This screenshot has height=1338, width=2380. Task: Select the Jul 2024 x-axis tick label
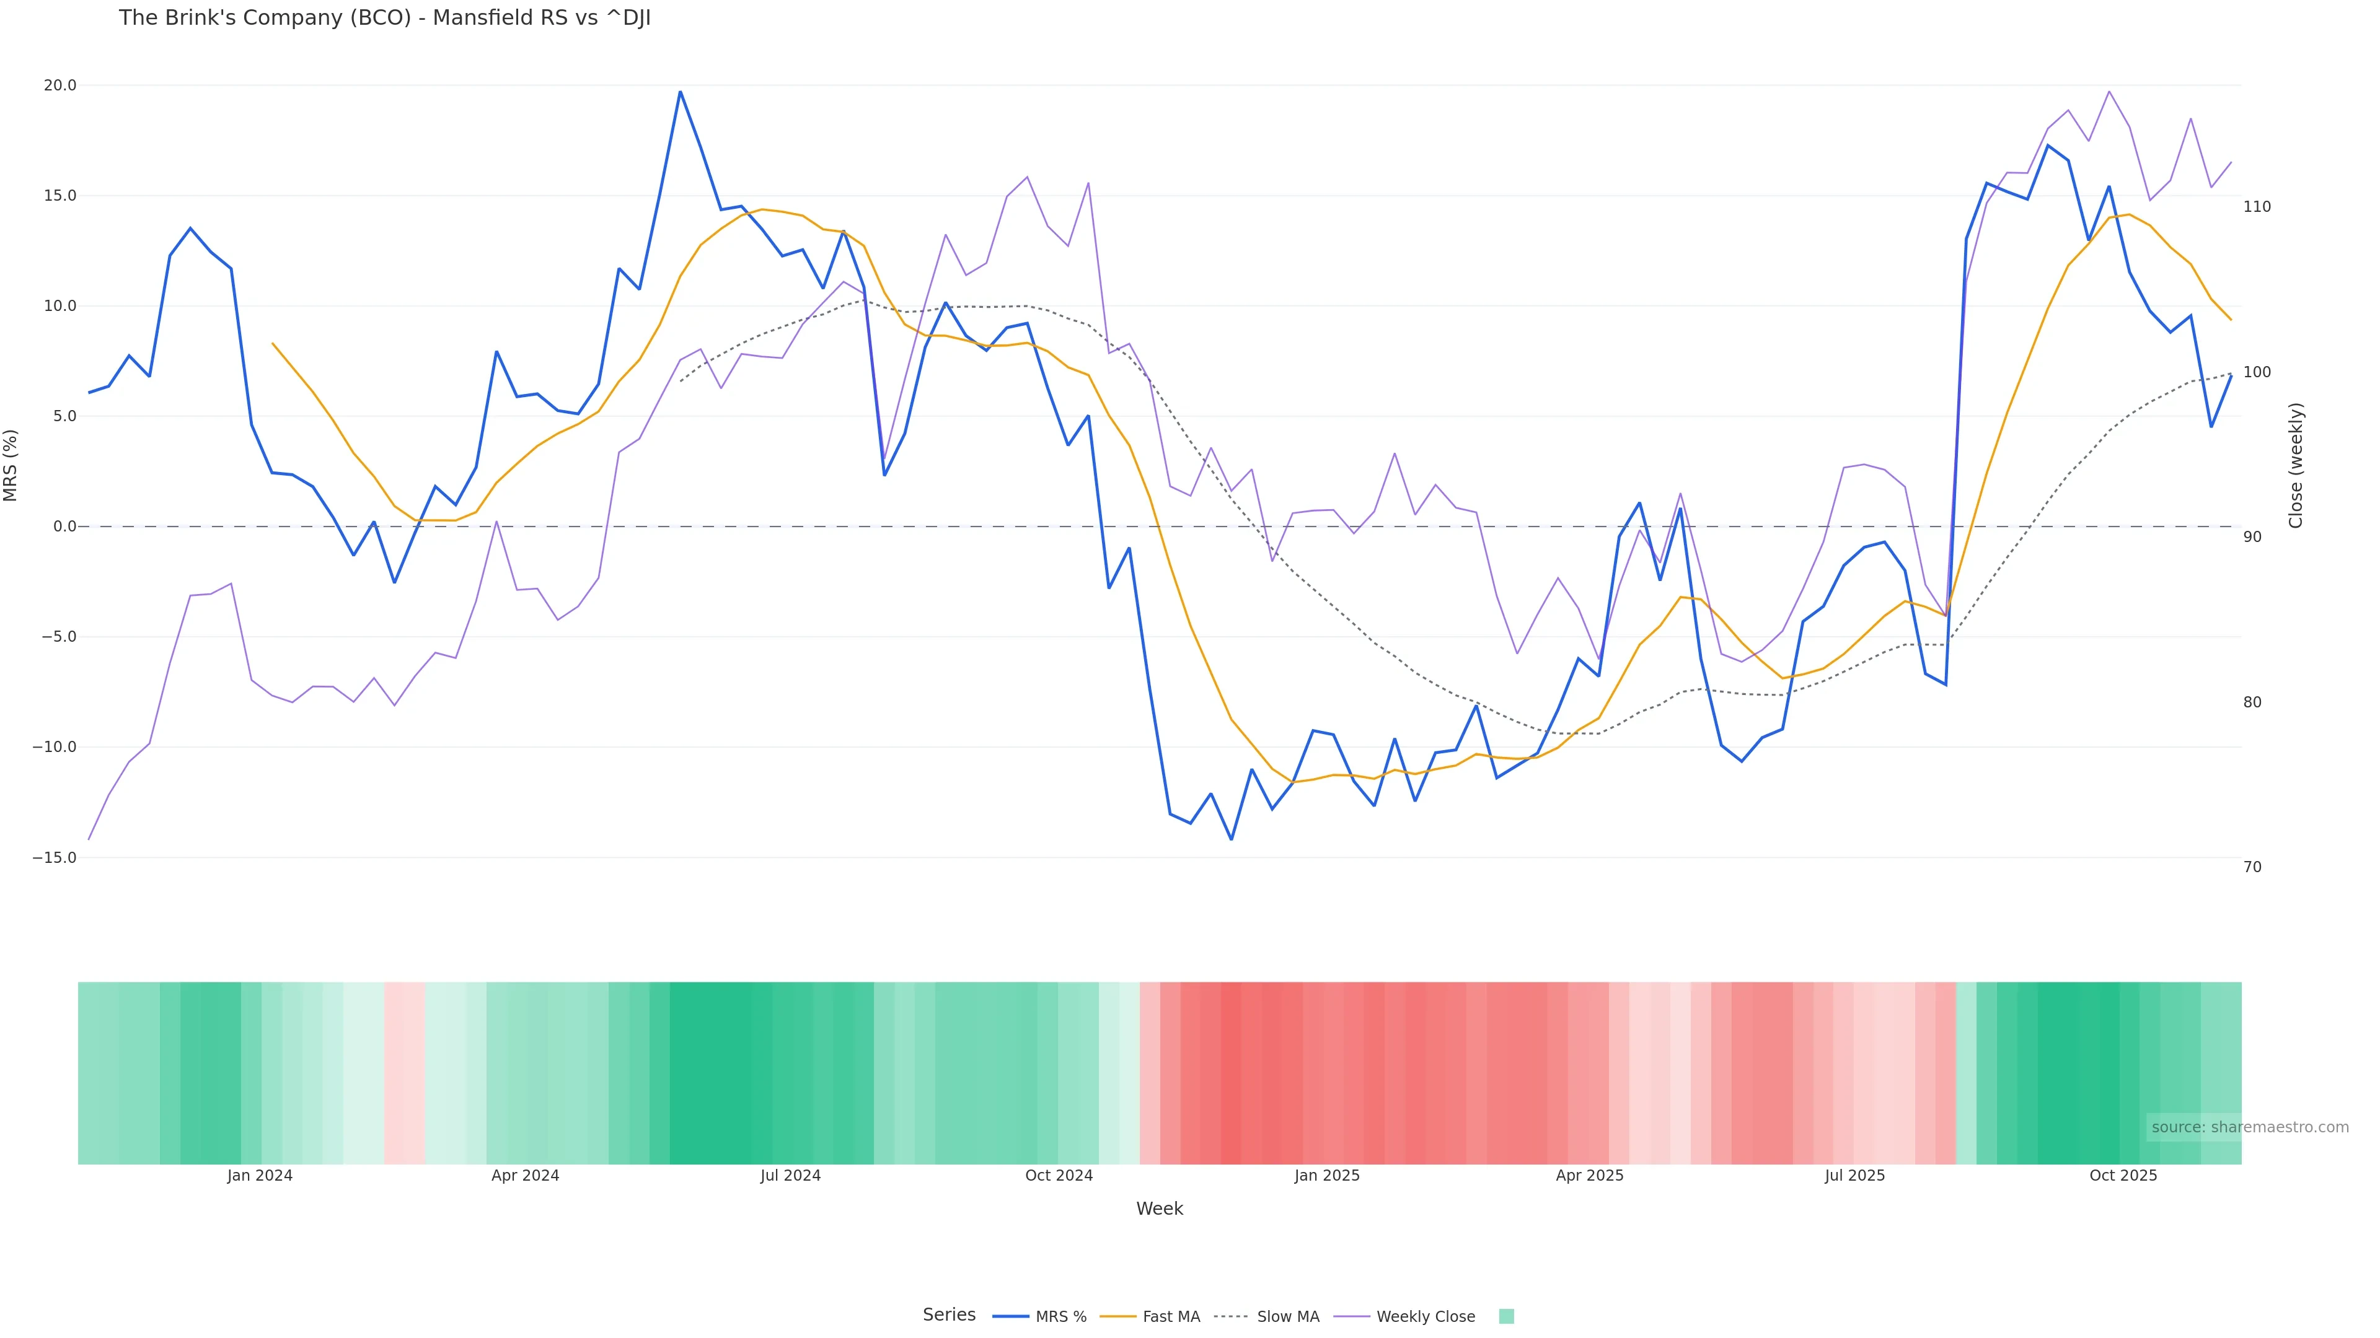click(790, 1176)
